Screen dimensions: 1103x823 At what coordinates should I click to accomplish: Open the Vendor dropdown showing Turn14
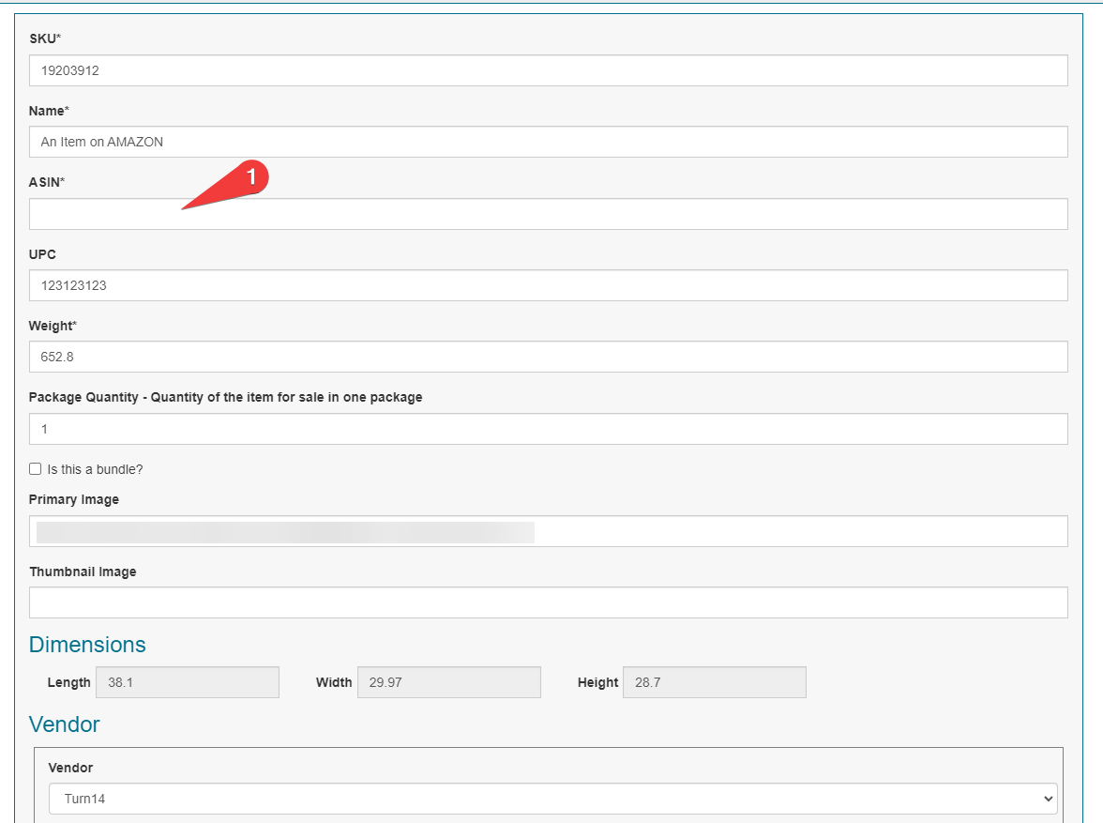click(552, 799)
